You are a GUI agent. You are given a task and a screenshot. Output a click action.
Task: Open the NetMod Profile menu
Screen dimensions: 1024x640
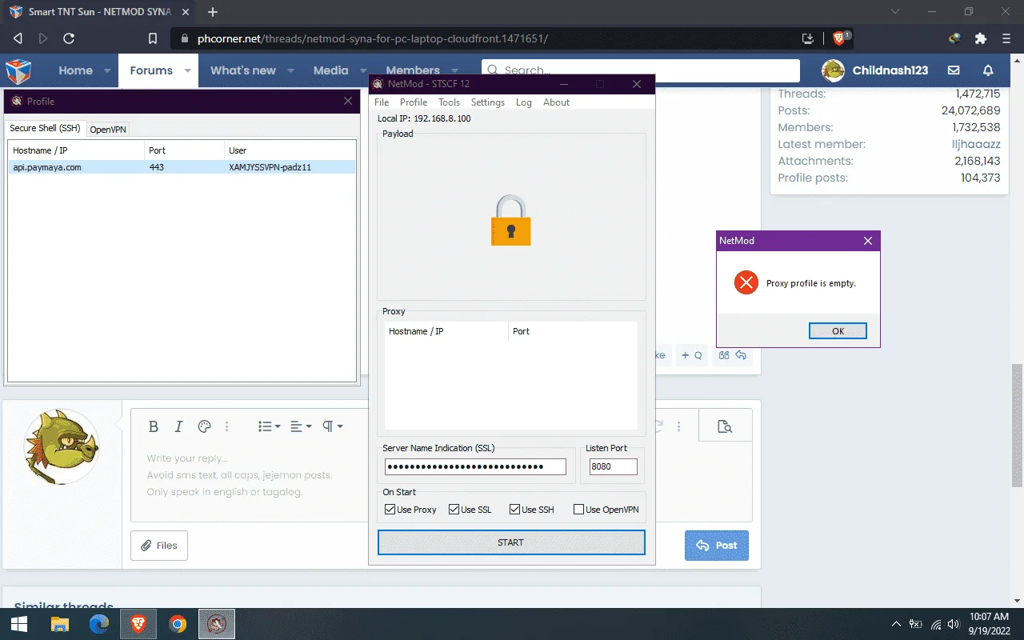414,102
